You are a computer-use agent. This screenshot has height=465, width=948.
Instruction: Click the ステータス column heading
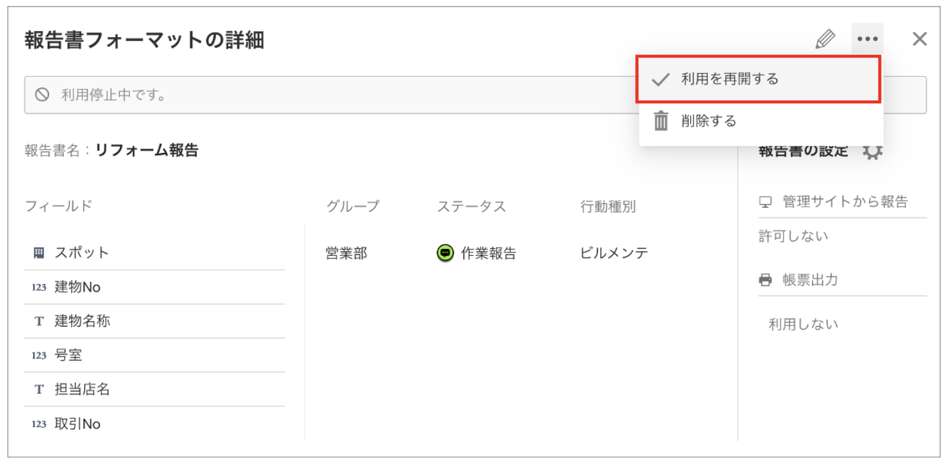click(471, 206)
